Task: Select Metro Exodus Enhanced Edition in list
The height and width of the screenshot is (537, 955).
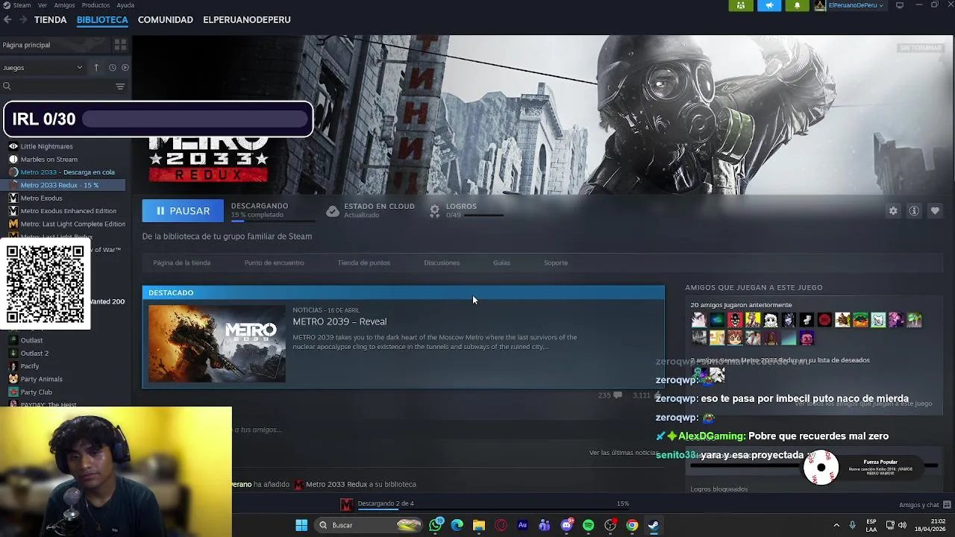Action: (x=68, y=211)
